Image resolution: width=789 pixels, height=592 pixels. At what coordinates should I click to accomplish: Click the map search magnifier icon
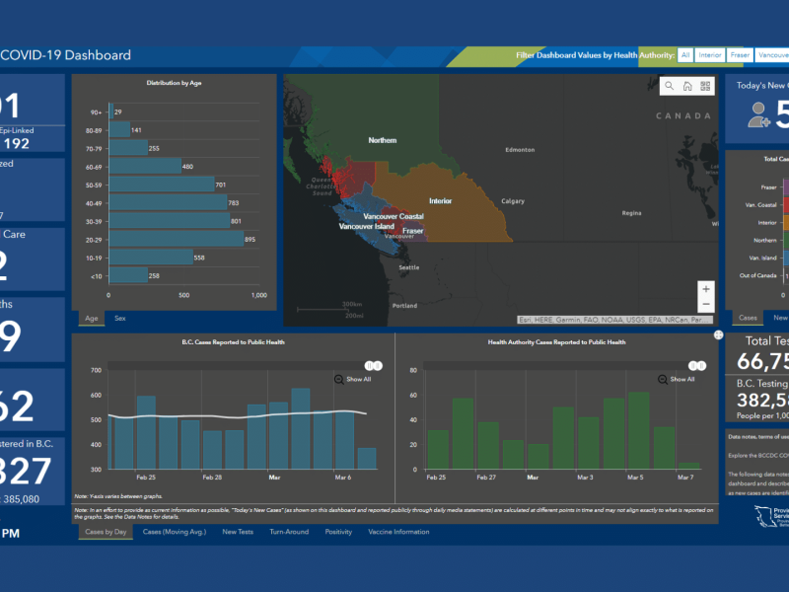tap(669, 86)
